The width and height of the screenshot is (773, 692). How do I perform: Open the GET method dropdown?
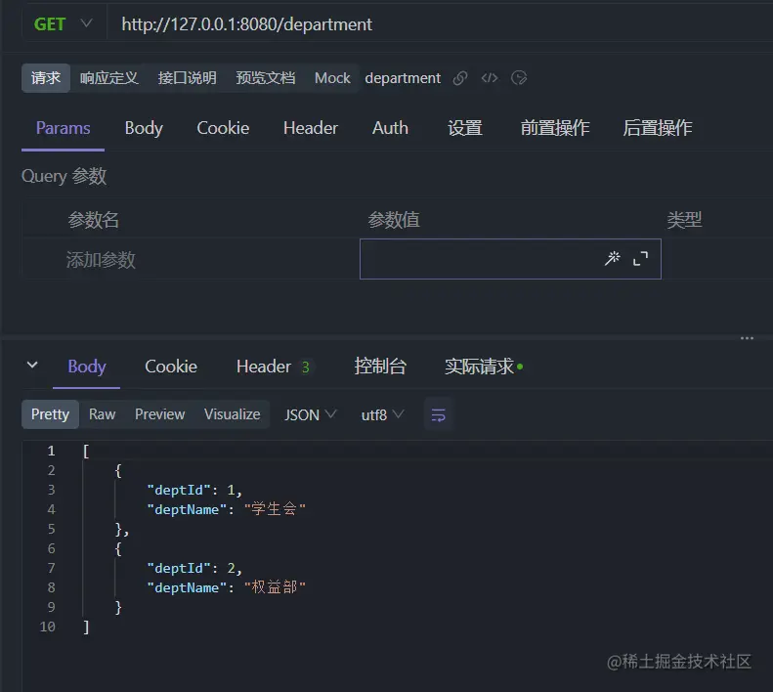coord(63,23)
